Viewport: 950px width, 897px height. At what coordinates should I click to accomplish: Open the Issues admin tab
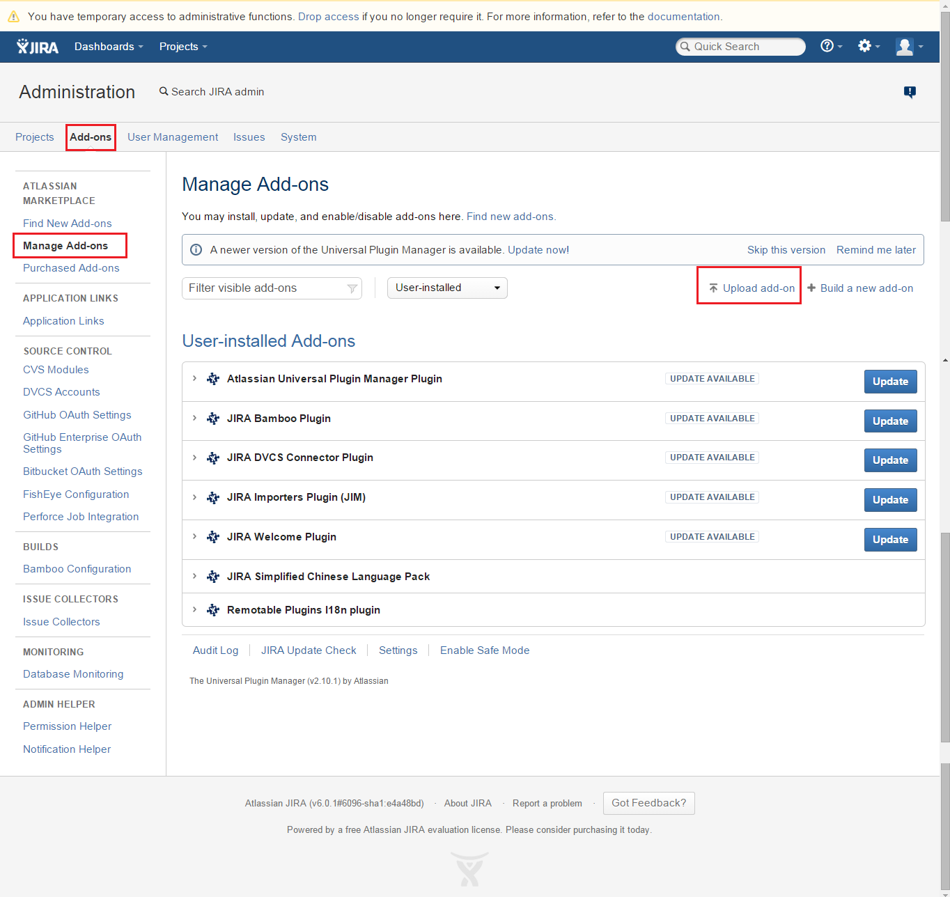pyautogui.click(x=249, y=137)
